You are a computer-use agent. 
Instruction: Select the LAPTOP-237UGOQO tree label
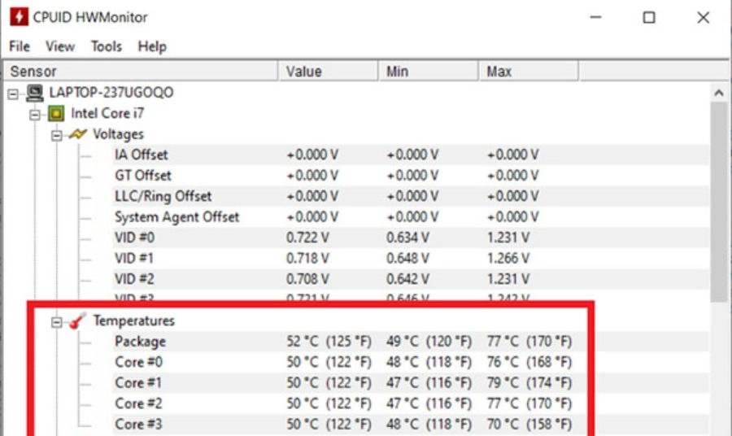click(111, 93)
